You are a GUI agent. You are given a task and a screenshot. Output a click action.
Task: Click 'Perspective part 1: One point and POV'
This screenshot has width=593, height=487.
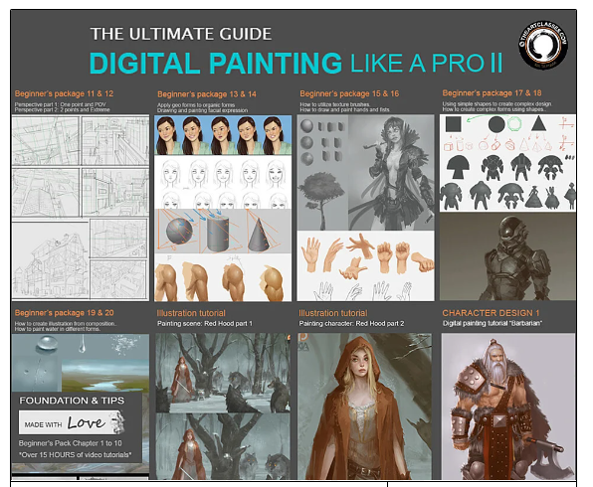(x=60, y=104)
